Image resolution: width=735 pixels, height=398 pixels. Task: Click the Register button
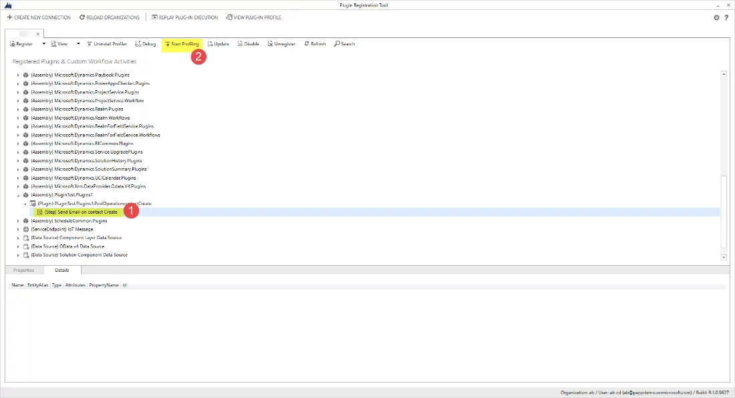[21, 44]
